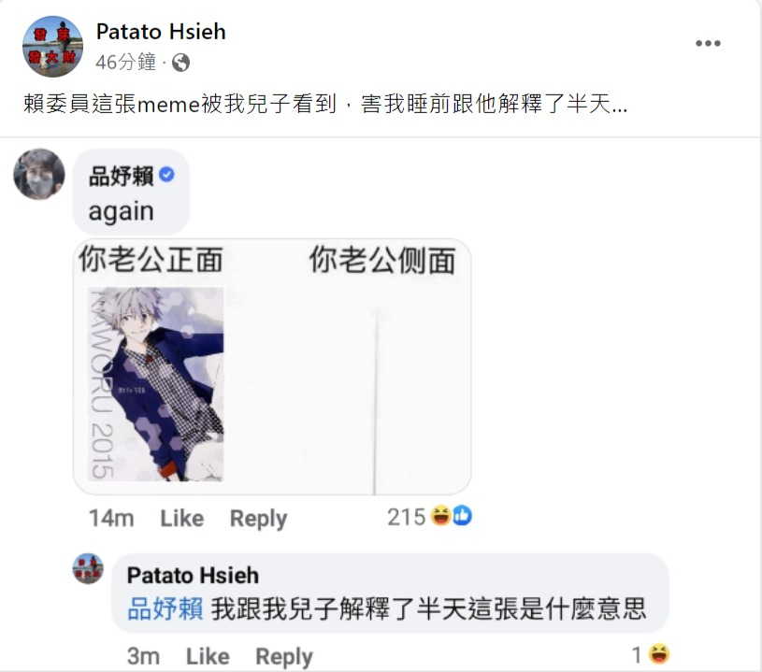
Task: Click the public globe audience icon
Action: [x=180, y=63]
